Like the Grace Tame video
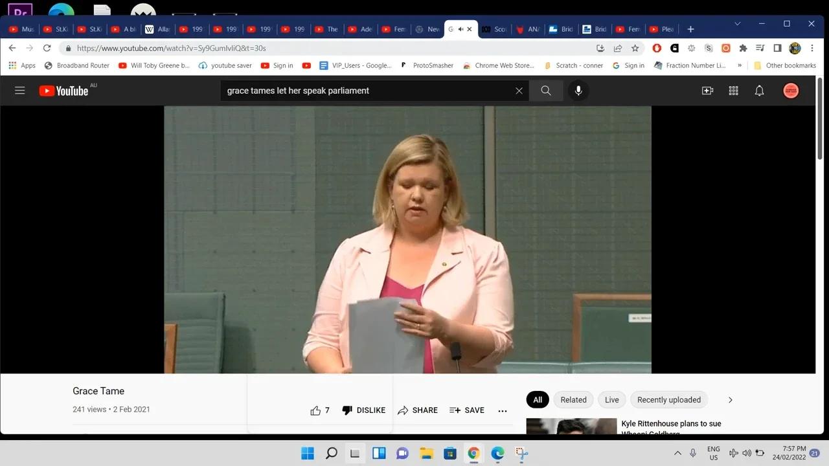Image resolution: width=829 pixels, height=466 pixels. pos(315,410)
